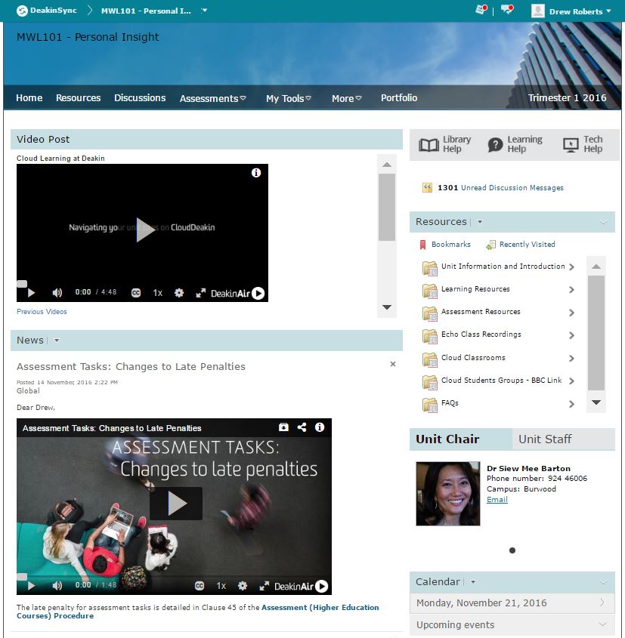The image size is (625, 638).
Task: Expand Assessment Resources arrow
Action: coord(571,313)
